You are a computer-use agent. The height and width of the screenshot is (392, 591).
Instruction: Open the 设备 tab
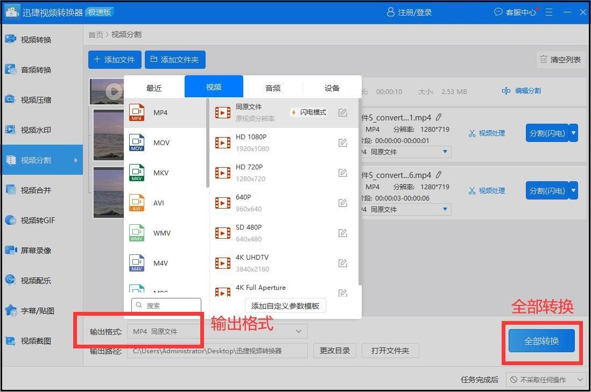coord(332,87)
